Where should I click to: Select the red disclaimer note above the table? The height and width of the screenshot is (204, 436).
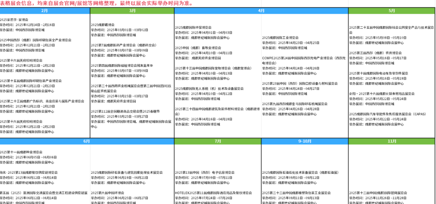[96, 4]
